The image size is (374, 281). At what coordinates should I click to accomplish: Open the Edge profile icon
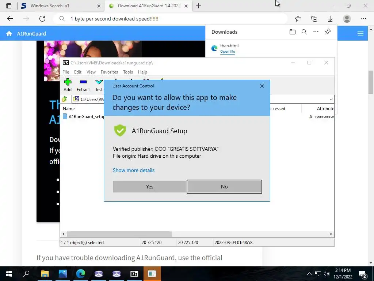click(x=347, y=19)
